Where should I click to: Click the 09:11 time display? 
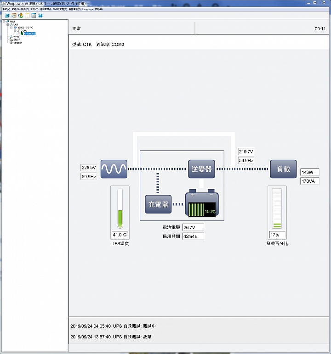pyautogui.click(x=320, y=28)
